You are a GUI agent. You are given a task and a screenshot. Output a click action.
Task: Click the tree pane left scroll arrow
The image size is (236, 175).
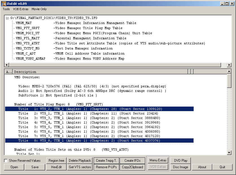pos(6,65)
